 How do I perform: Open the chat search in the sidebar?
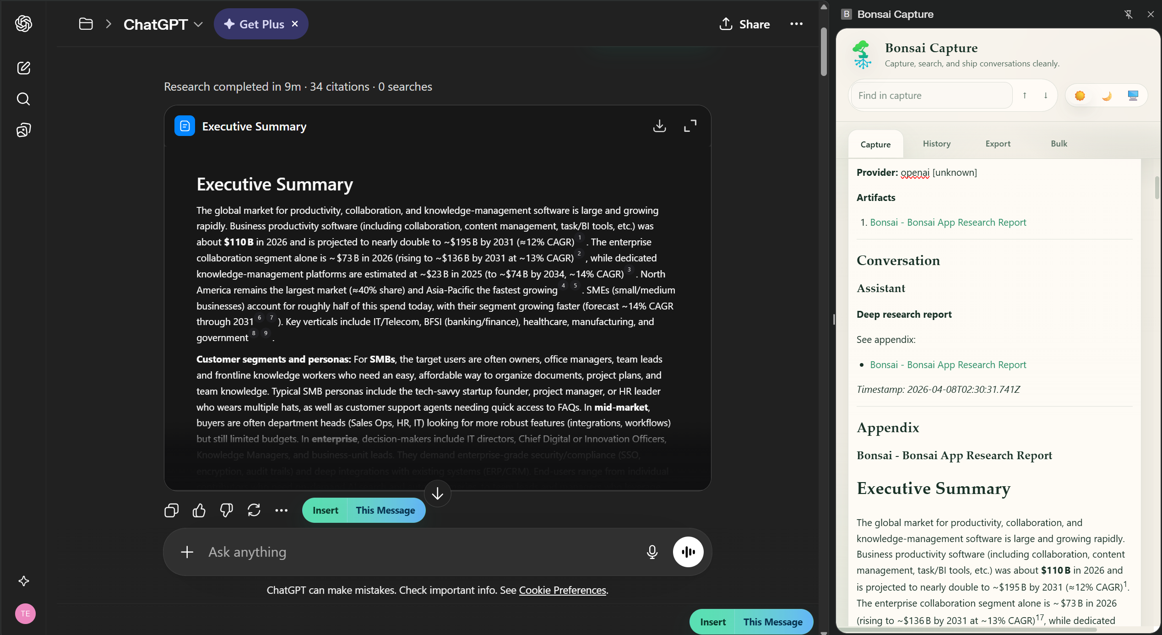pos(23,99)
